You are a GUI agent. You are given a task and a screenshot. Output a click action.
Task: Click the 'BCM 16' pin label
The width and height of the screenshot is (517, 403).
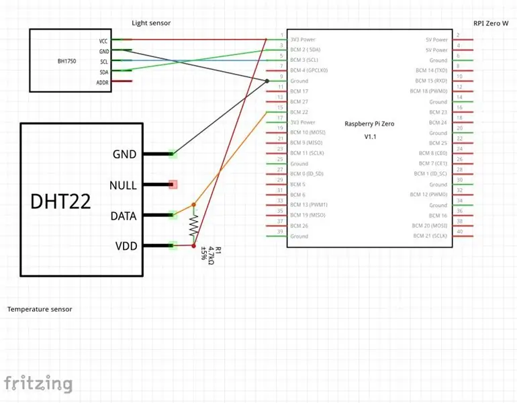point(438,216)
